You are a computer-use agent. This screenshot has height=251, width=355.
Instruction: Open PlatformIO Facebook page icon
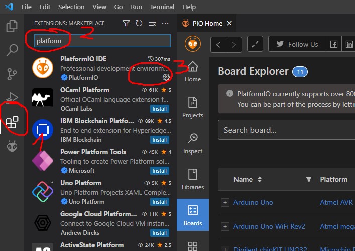(334, 44)
